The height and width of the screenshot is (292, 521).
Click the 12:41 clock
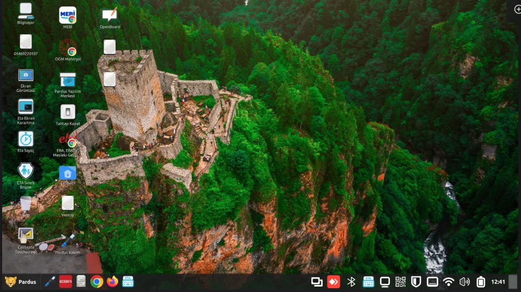point(498,282)
